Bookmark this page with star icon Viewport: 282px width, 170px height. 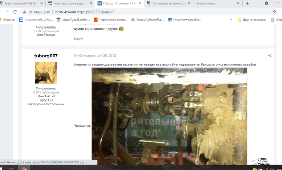pos(274,12)
